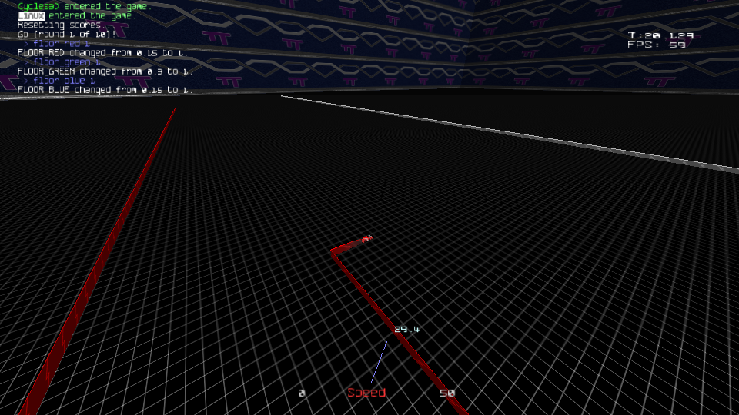Click the highlighted Linux player name

click(x=31, y=15)
